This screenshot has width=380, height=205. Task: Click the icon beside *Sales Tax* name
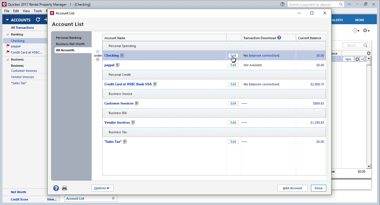click(x=125, y=142)
